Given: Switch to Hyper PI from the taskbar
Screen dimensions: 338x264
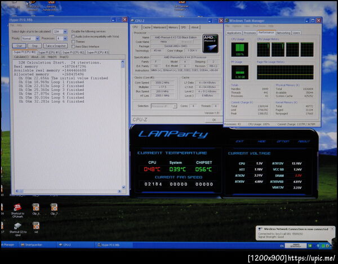Looking at the screenshot, I should (114, 245).
